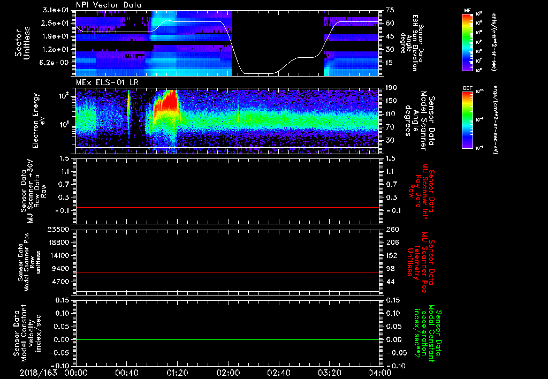
Task: Click the '190' scanner angle tick label
Action: (x=391, y=88)
